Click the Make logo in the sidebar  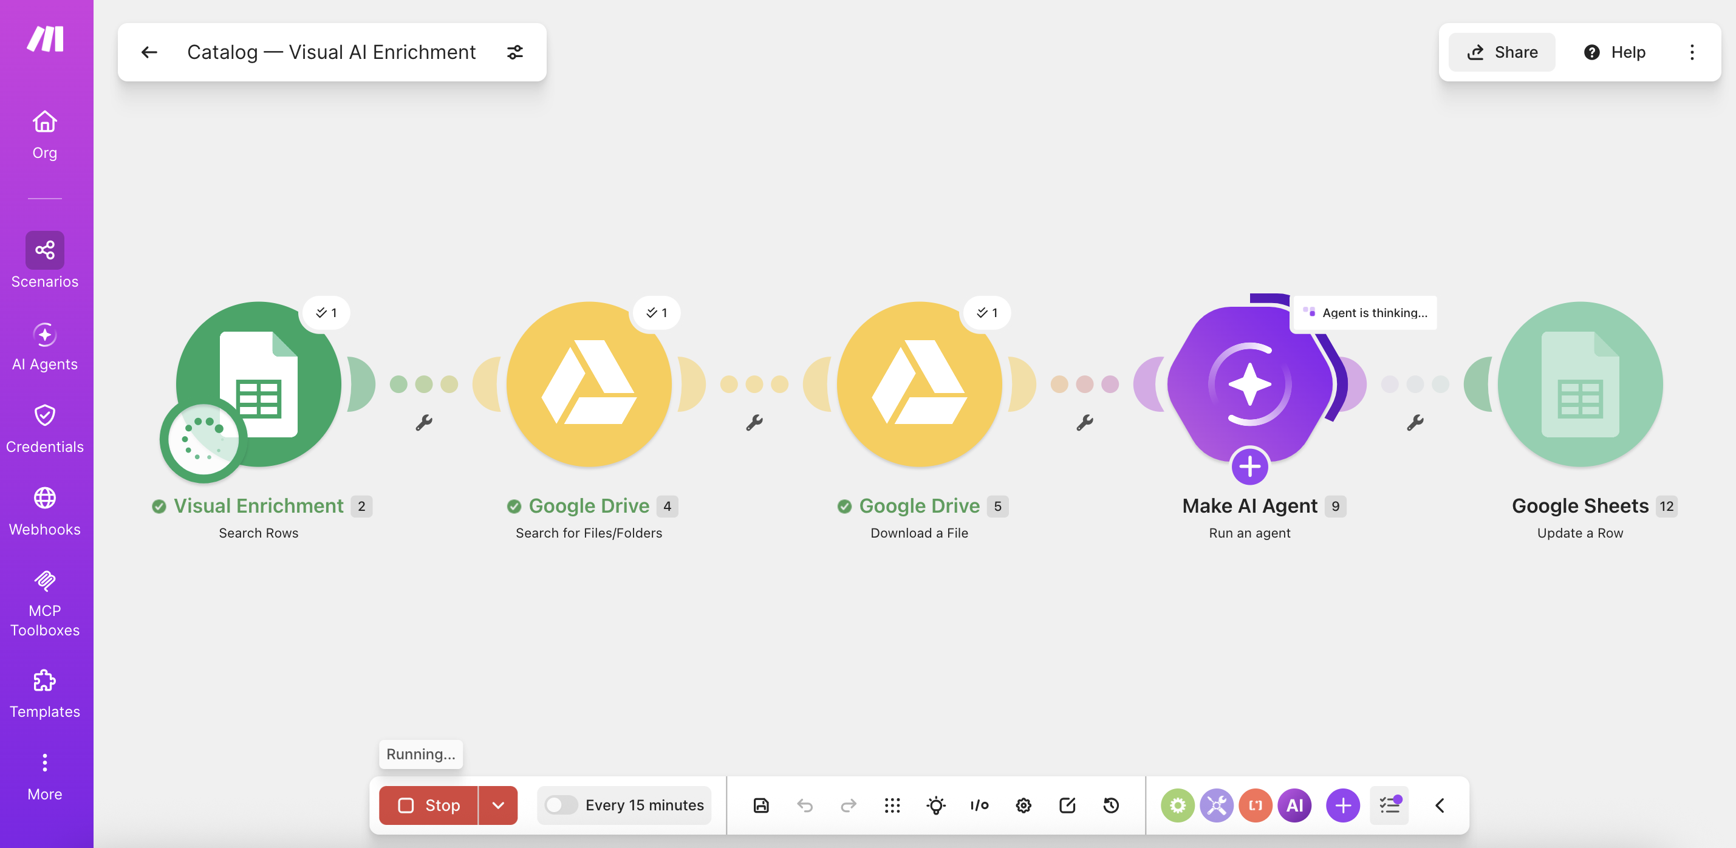[45, 38]
